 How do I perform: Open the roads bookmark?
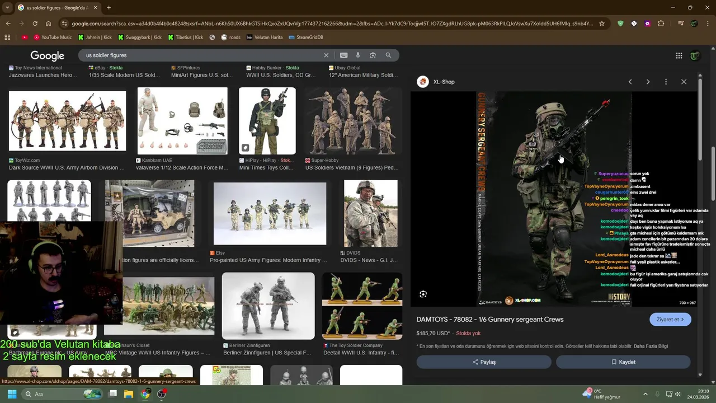click(230, 38)
